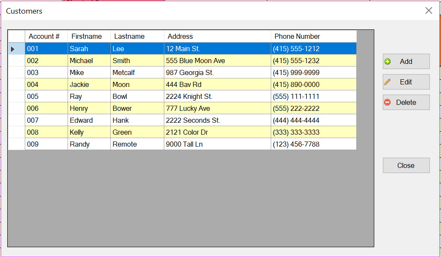Select address 987 Georgia St.

pos(217,72)
